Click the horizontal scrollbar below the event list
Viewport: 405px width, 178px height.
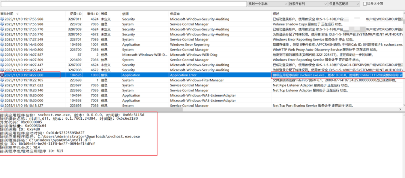202,110
